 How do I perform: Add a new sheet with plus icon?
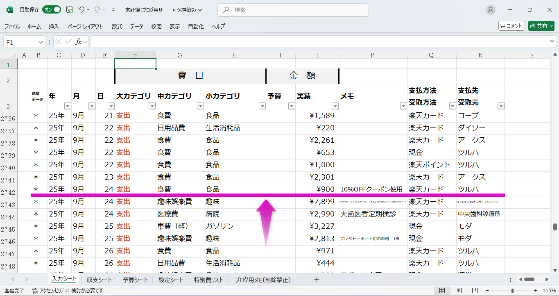[x=316, y=280]
